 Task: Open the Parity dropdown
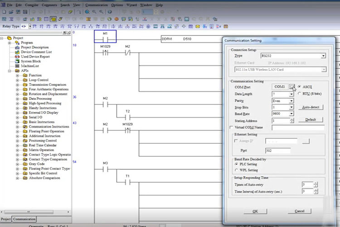(291, 101)
